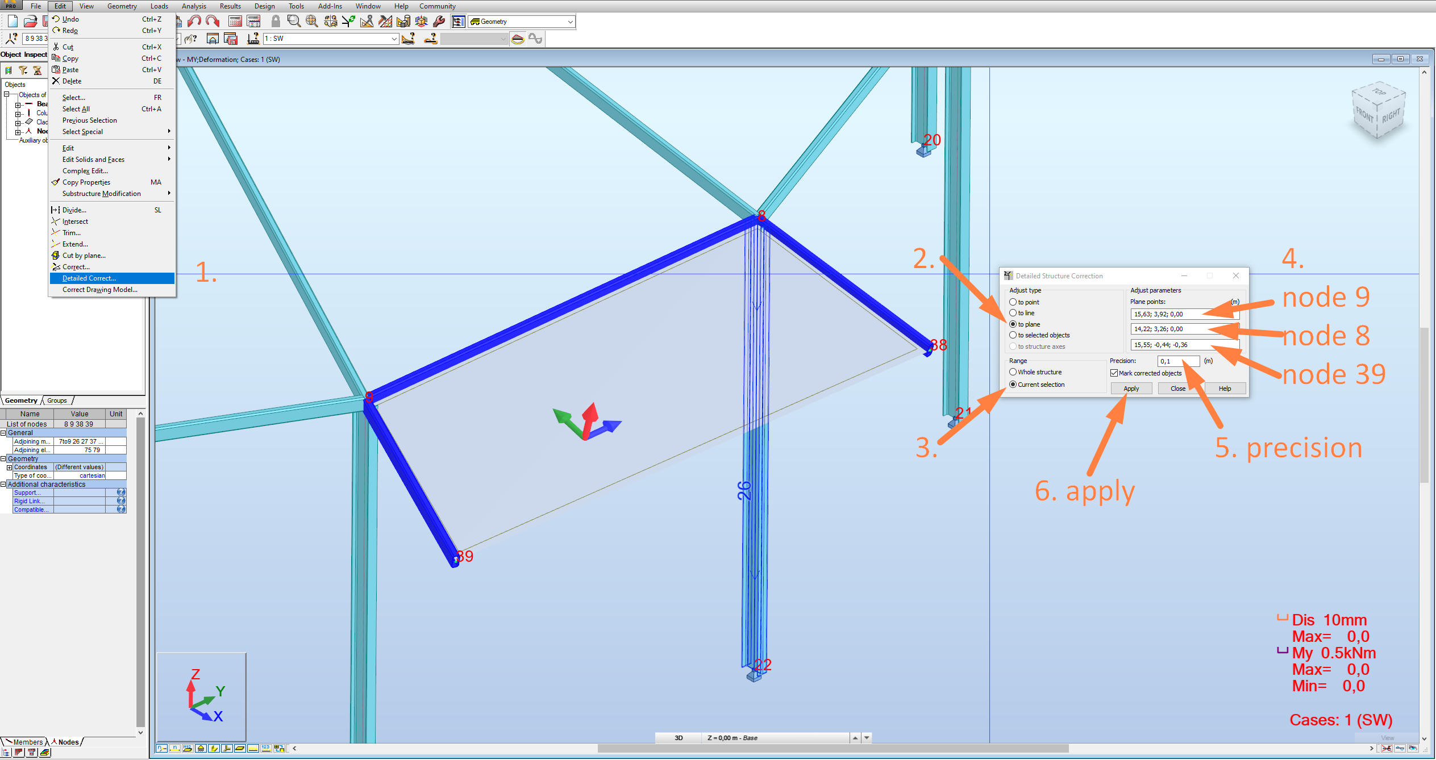The height and width of the screenshot is (760, 1436).
Task: Switch to the Groups tab
Action: point(56,400)
